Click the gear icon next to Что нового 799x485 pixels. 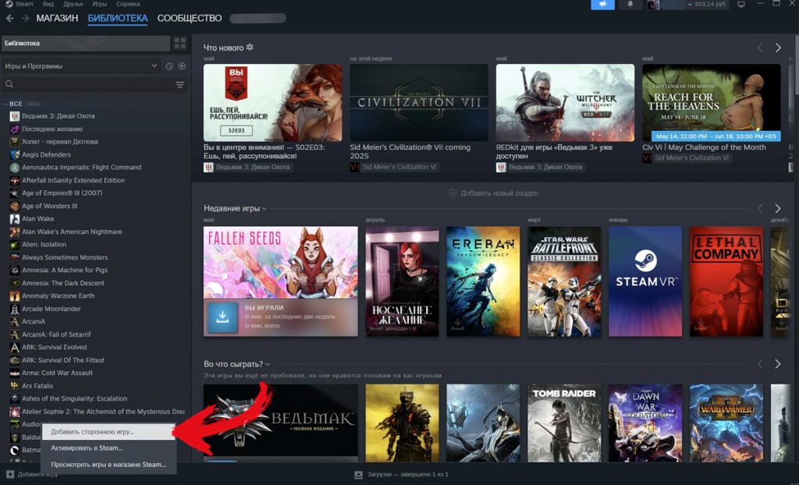[x=250, y=48]
